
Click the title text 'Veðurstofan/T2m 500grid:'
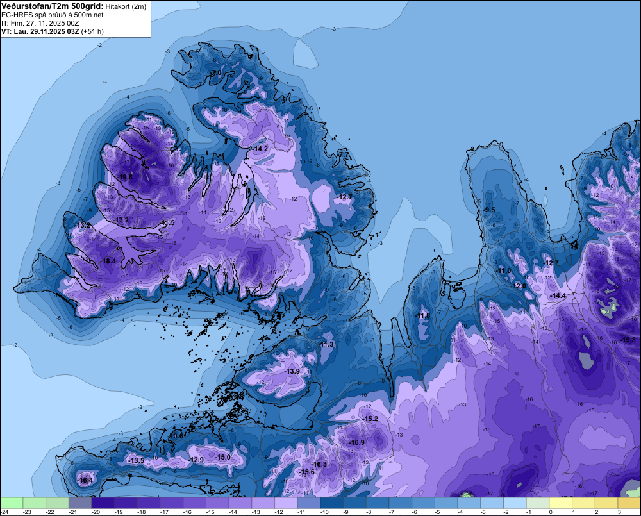pyautogui.click(x=53, y=6)
